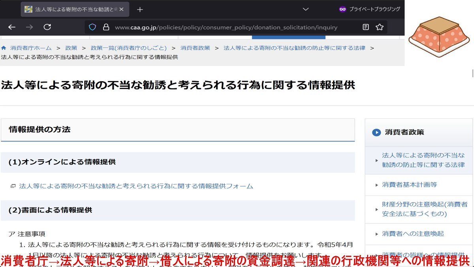
Task: Open the tracking protection shield icon
Action: (92, 27)
